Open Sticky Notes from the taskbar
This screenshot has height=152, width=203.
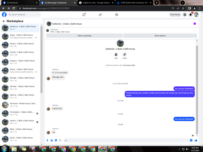click(x=24, y=149)
